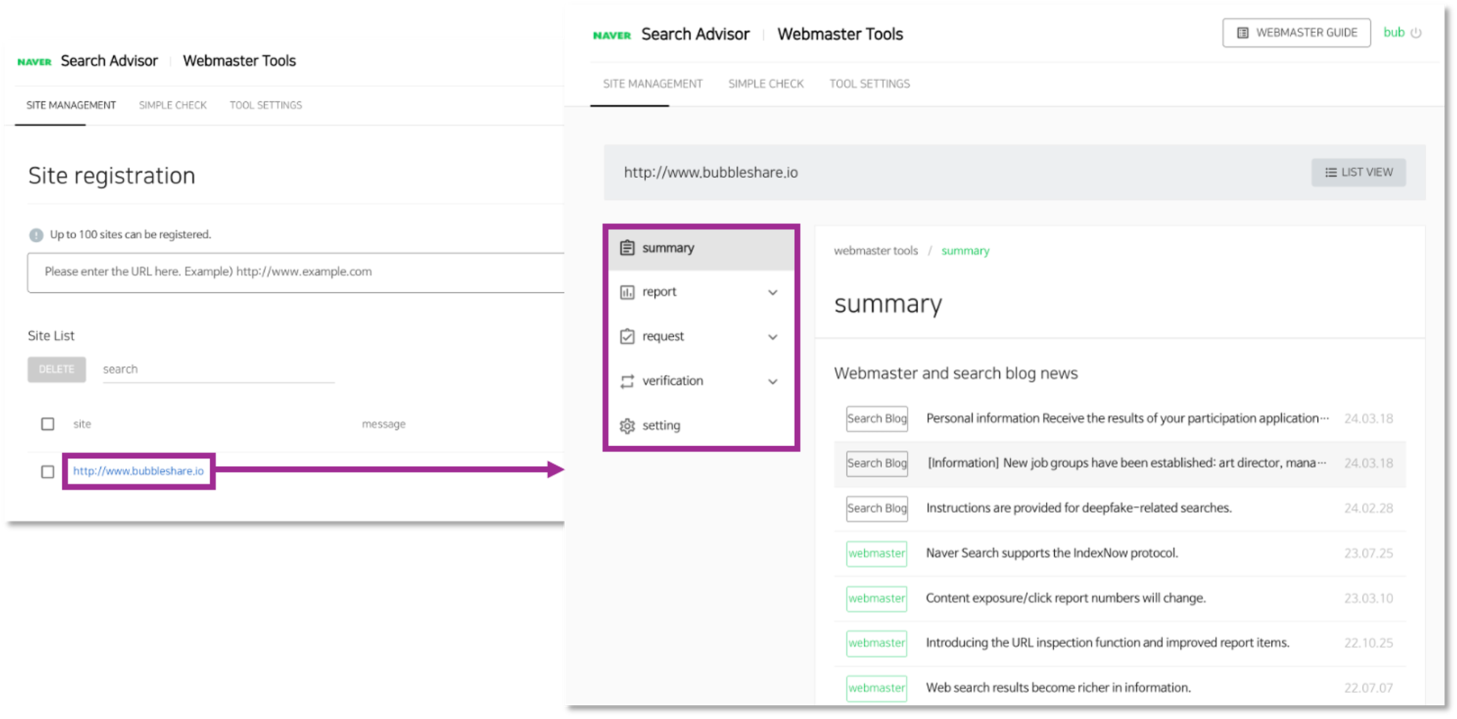Click the date 22.07.07

point(1368,688)
